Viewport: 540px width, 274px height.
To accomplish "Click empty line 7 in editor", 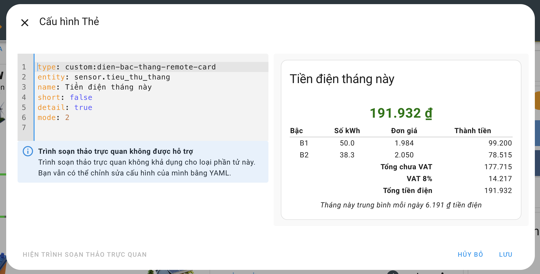I will (151, 127).
